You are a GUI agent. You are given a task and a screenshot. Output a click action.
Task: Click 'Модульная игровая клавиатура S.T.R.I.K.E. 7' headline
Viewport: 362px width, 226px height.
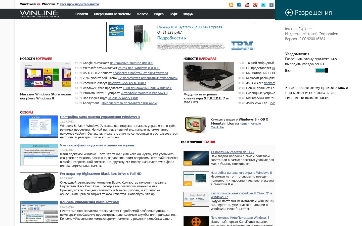(206, 98)
